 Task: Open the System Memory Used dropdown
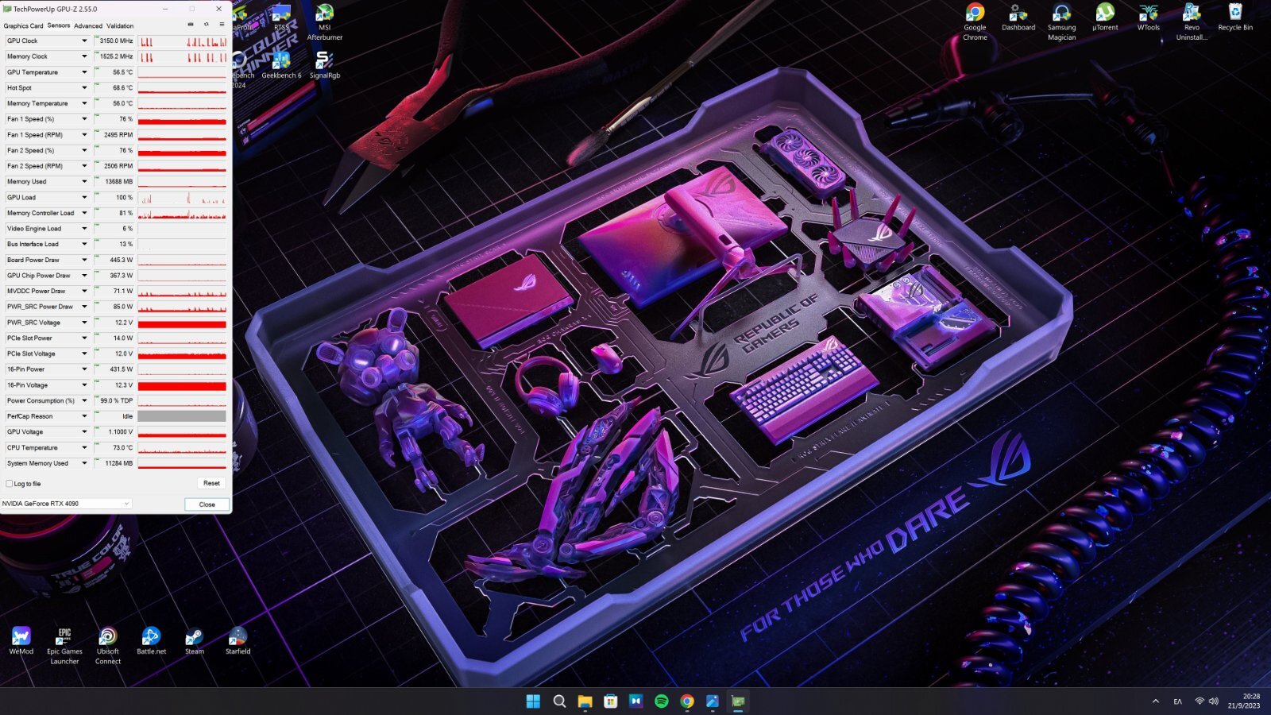coord(84,463)
